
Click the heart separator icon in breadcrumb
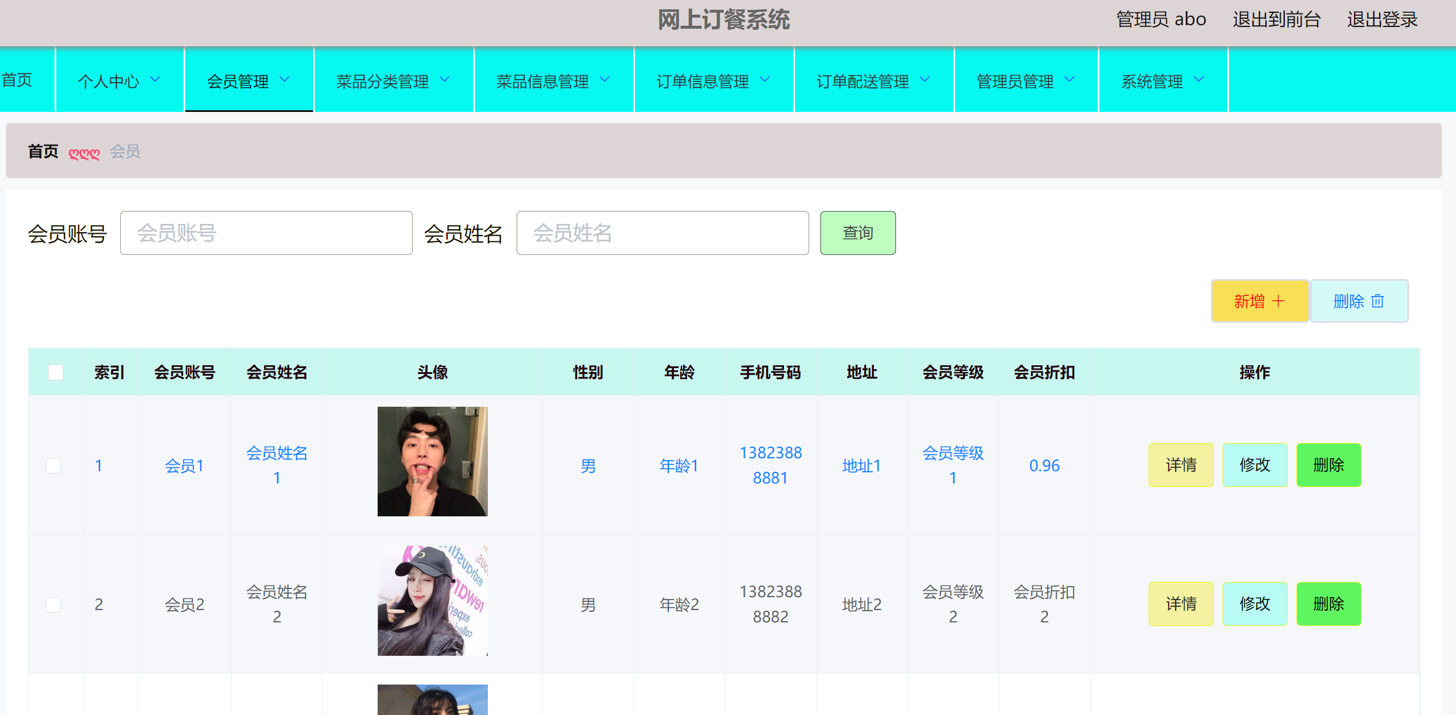[84, 153]
